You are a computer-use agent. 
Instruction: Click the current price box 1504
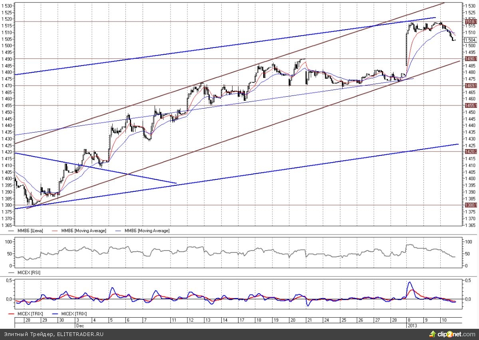tap(471, 40)
